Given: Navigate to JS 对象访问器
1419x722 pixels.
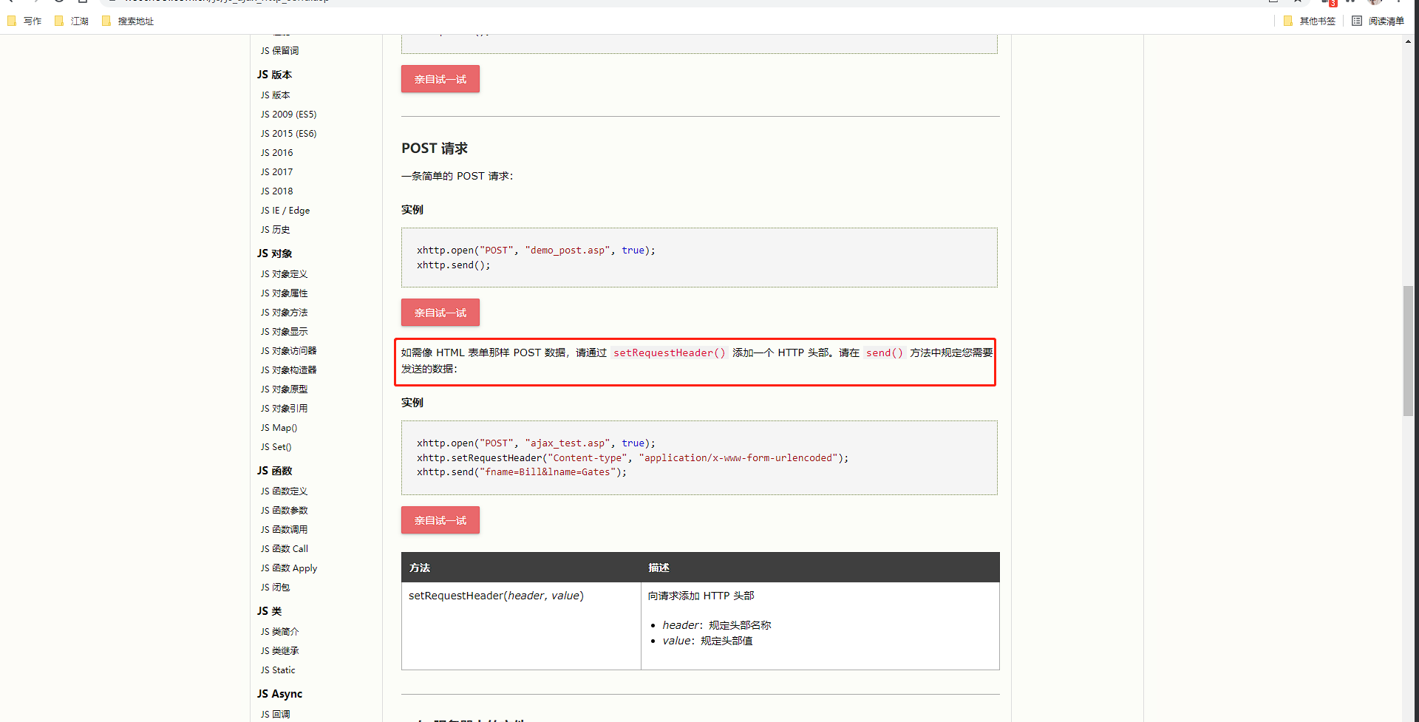Looking at the screenshot, I should click(x=288, y=351).
